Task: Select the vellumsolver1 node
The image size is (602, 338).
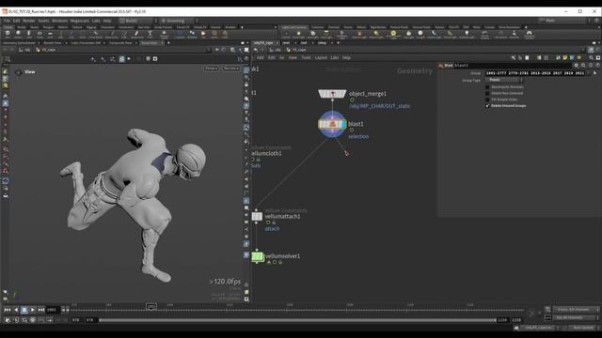Action: (258, 256)
